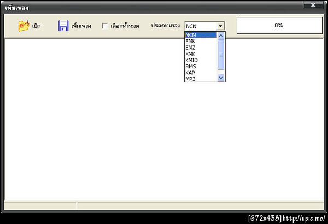Click the dropdown list scrollbar thumb

pos(221,55)
